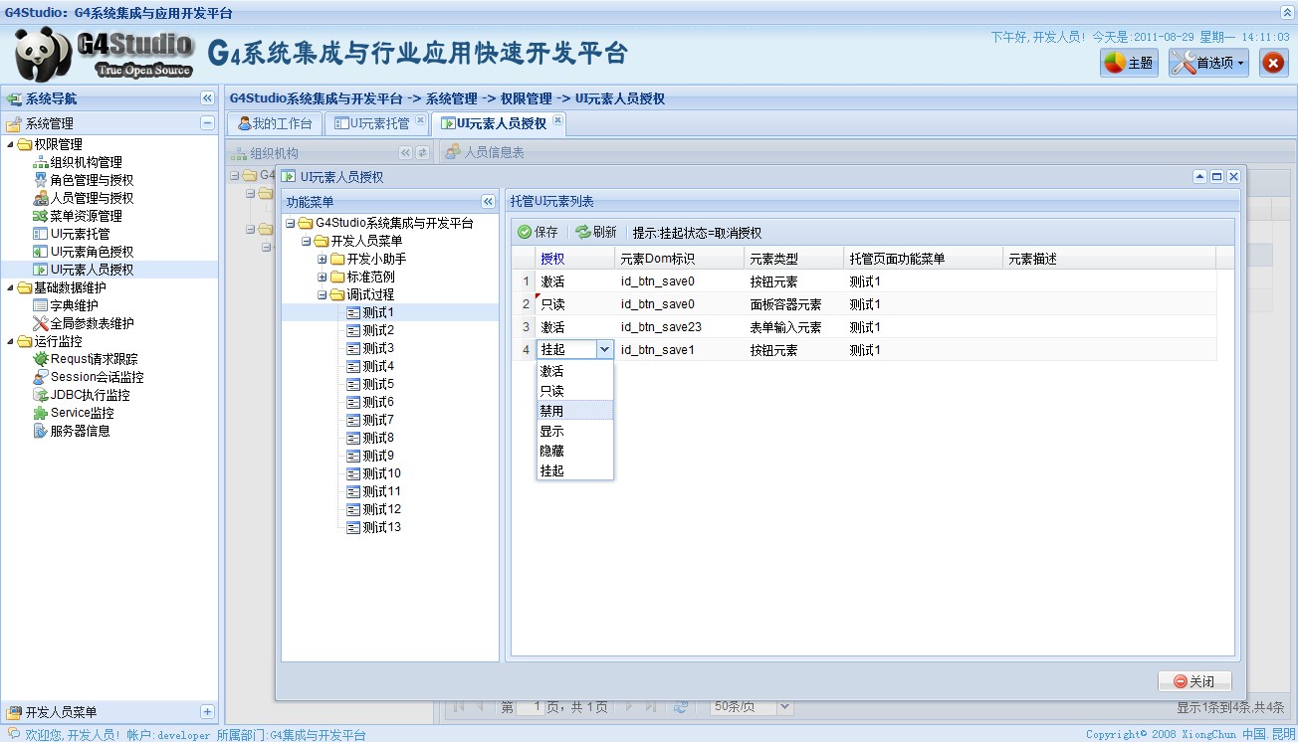The image size is (1298, 742).
Task: Choose 禁用 from the dropdown list
Action: (575, 411)
